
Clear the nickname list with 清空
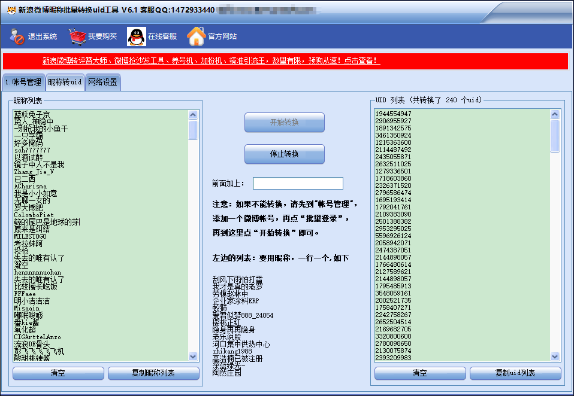point(58,373)
